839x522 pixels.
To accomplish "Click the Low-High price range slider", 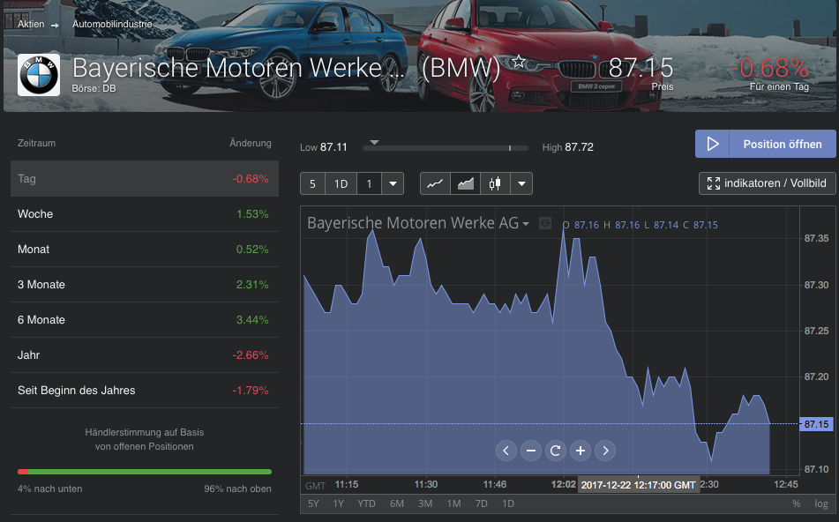I will (446, 148).
